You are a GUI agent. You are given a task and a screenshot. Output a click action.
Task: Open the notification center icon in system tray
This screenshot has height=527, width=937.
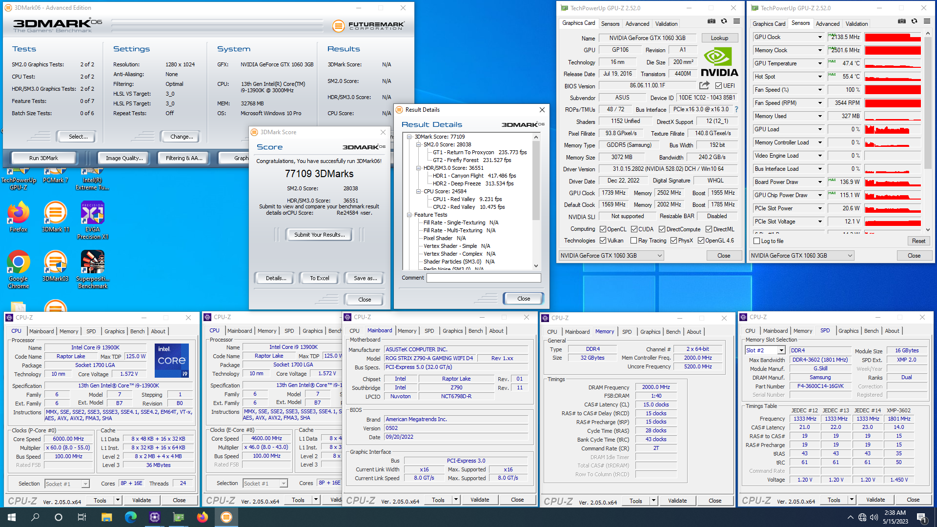tap(921, 517)
